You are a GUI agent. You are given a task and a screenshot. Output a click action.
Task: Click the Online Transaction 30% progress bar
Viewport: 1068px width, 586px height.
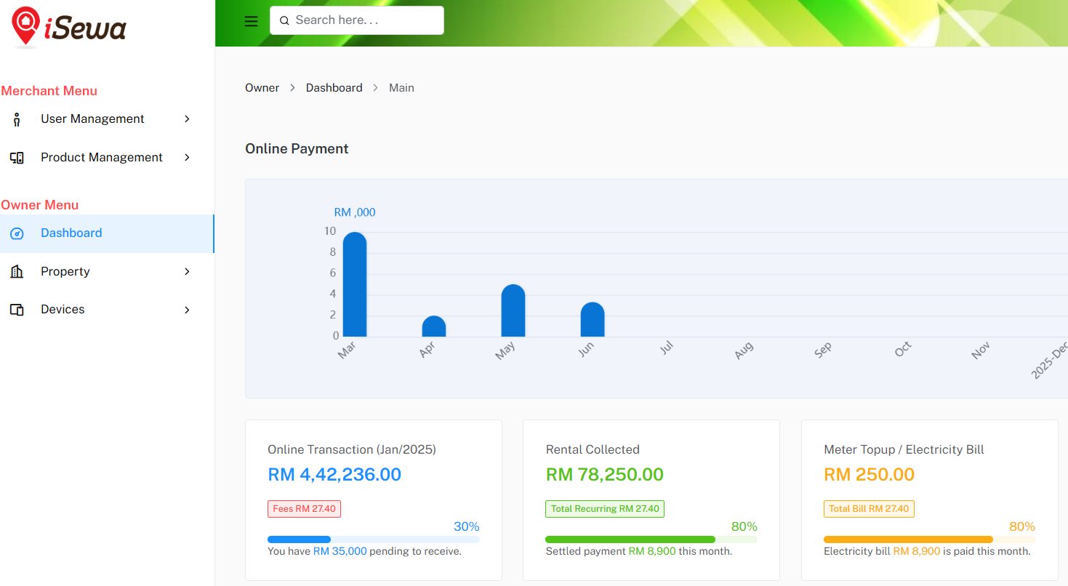[373, 539]
